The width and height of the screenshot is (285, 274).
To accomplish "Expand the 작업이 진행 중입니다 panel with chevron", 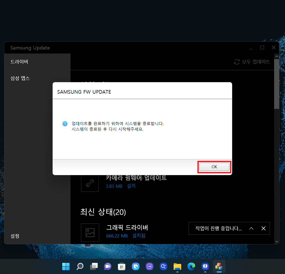I will click(251, 228).
